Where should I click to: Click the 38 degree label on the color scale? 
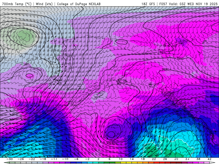click(x=198, y=159)
